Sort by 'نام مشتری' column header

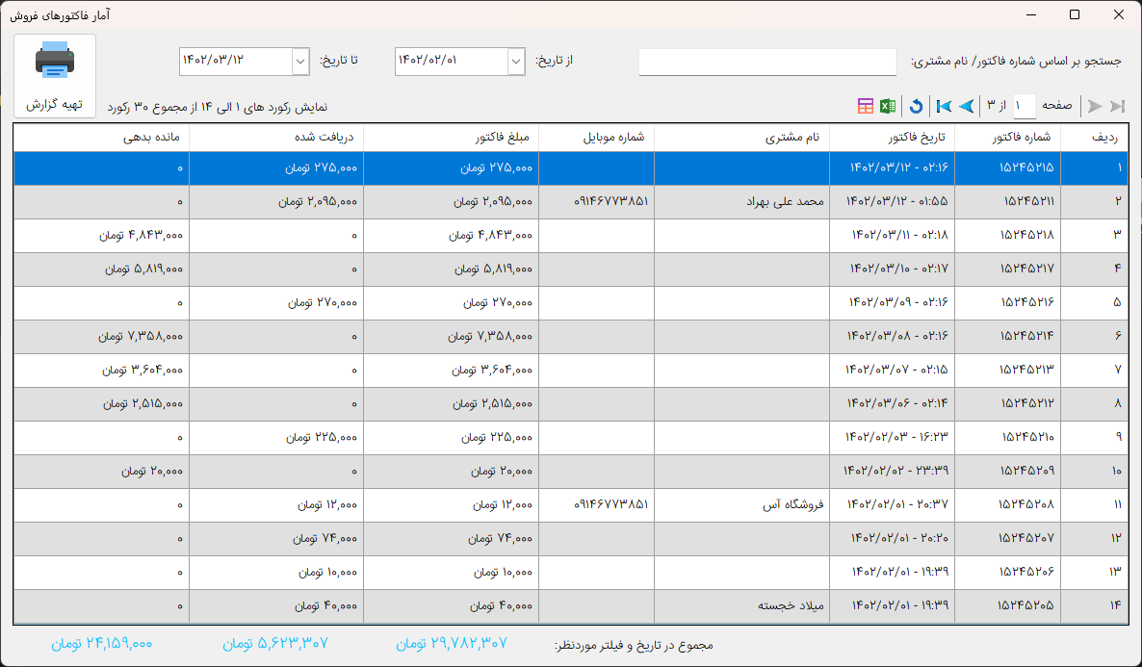tap(741, 138)
